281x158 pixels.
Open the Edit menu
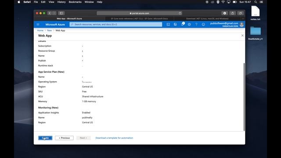43,2
